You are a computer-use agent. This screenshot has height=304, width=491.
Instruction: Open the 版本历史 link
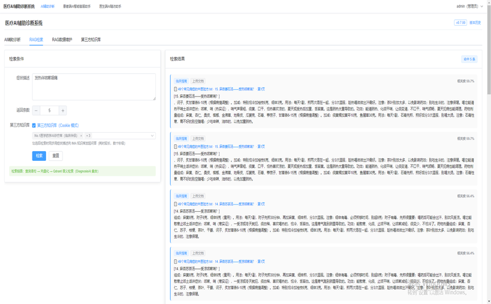click(x=475, y=23)
